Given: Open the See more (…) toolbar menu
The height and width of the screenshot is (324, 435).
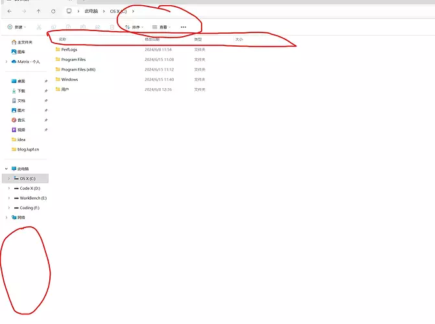Looking at the screenshot, I should point(183,27).
